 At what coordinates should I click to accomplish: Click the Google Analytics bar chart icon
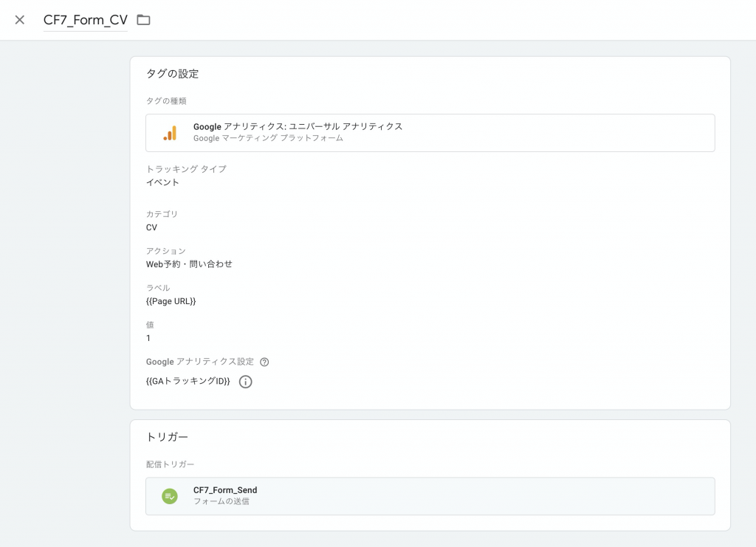[170, 133]
